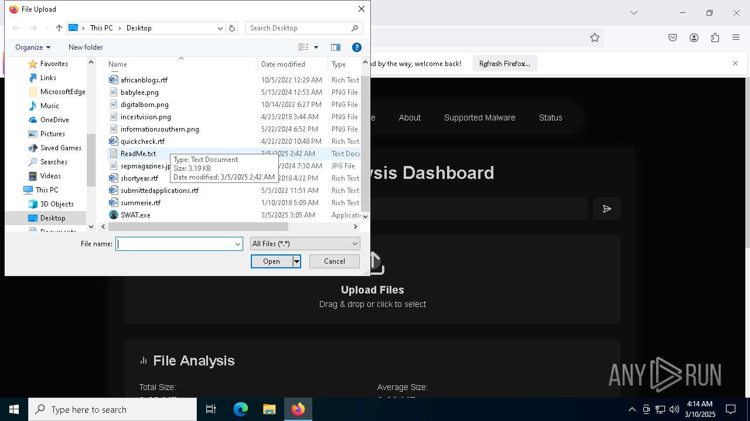Click the SWAT.exe file icon
The image size is (750, 421).
click(x=114, y=215)
